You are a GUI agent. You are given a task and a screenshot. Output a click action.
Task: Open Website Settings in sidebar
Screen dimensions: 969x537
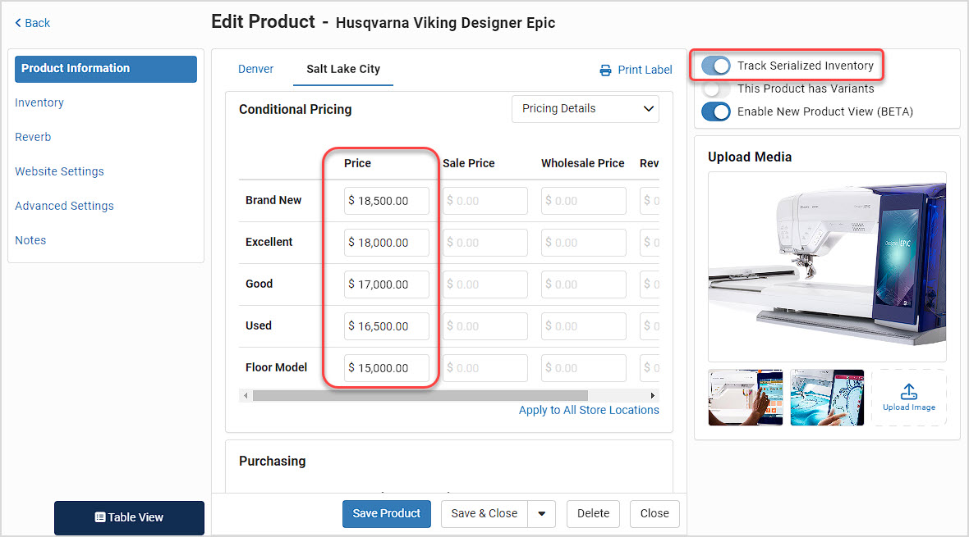(59, 171)
